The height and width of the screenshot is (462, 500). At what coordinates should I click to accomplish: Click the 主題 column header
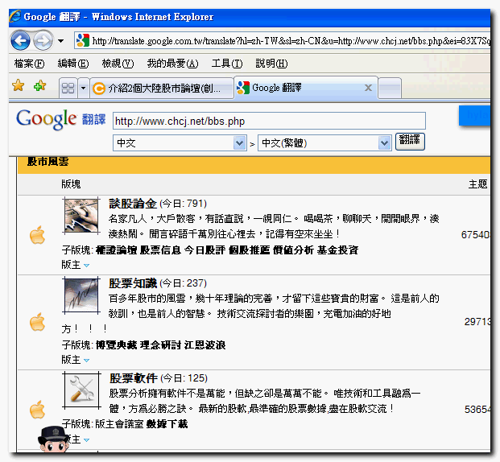coord(477,184)
